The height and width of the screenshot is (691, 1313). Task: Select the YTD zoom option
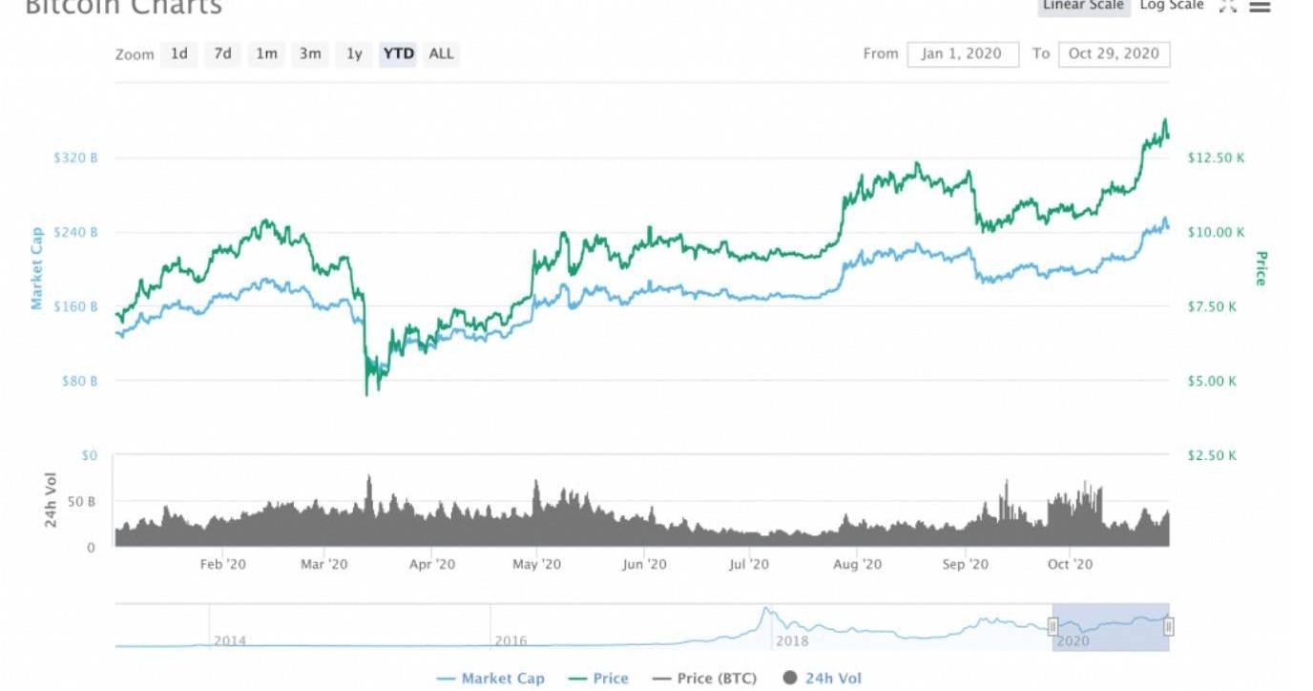(x=398, y=54)
